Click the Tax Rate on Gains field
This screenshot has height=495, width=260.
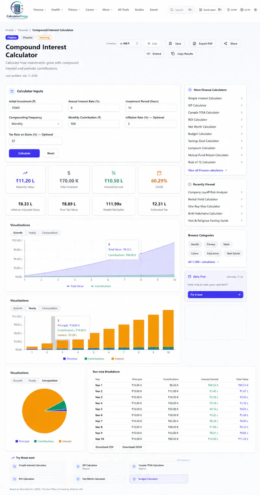(36, 141)
